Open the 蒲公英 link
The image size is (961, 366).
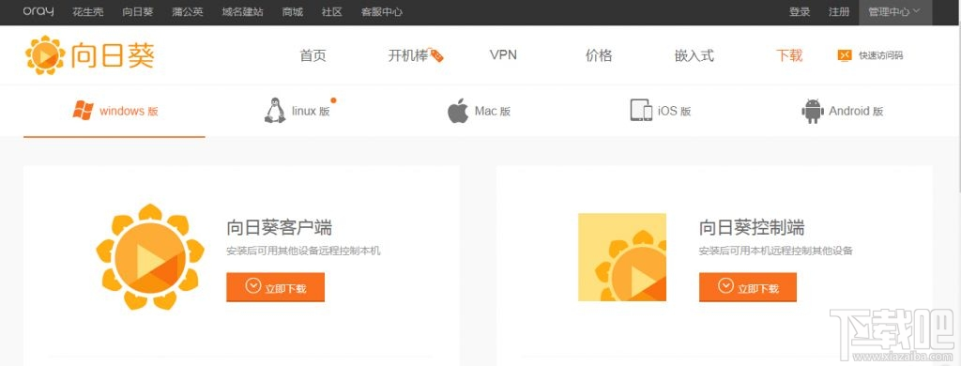[x=188, y=11]
